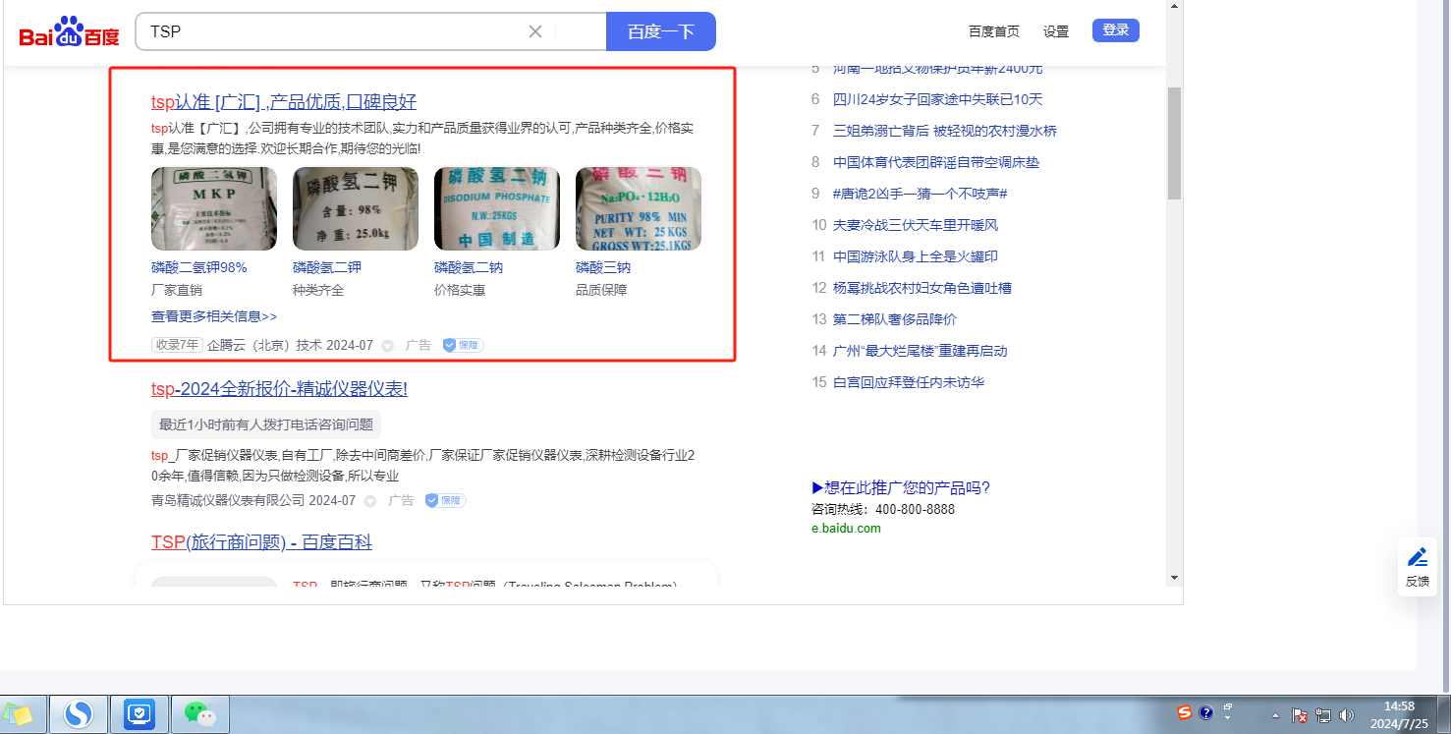Click 查看更多相关信息>> link
This screenshot has height=734, width=1451.
coord(214,316)
